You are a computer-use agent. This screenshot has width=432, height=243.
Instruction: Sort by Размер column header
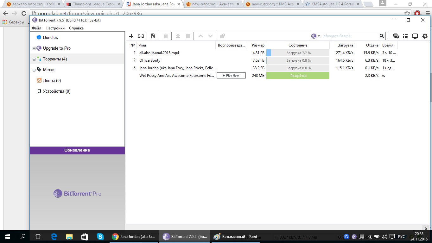(x=257, y=45)
